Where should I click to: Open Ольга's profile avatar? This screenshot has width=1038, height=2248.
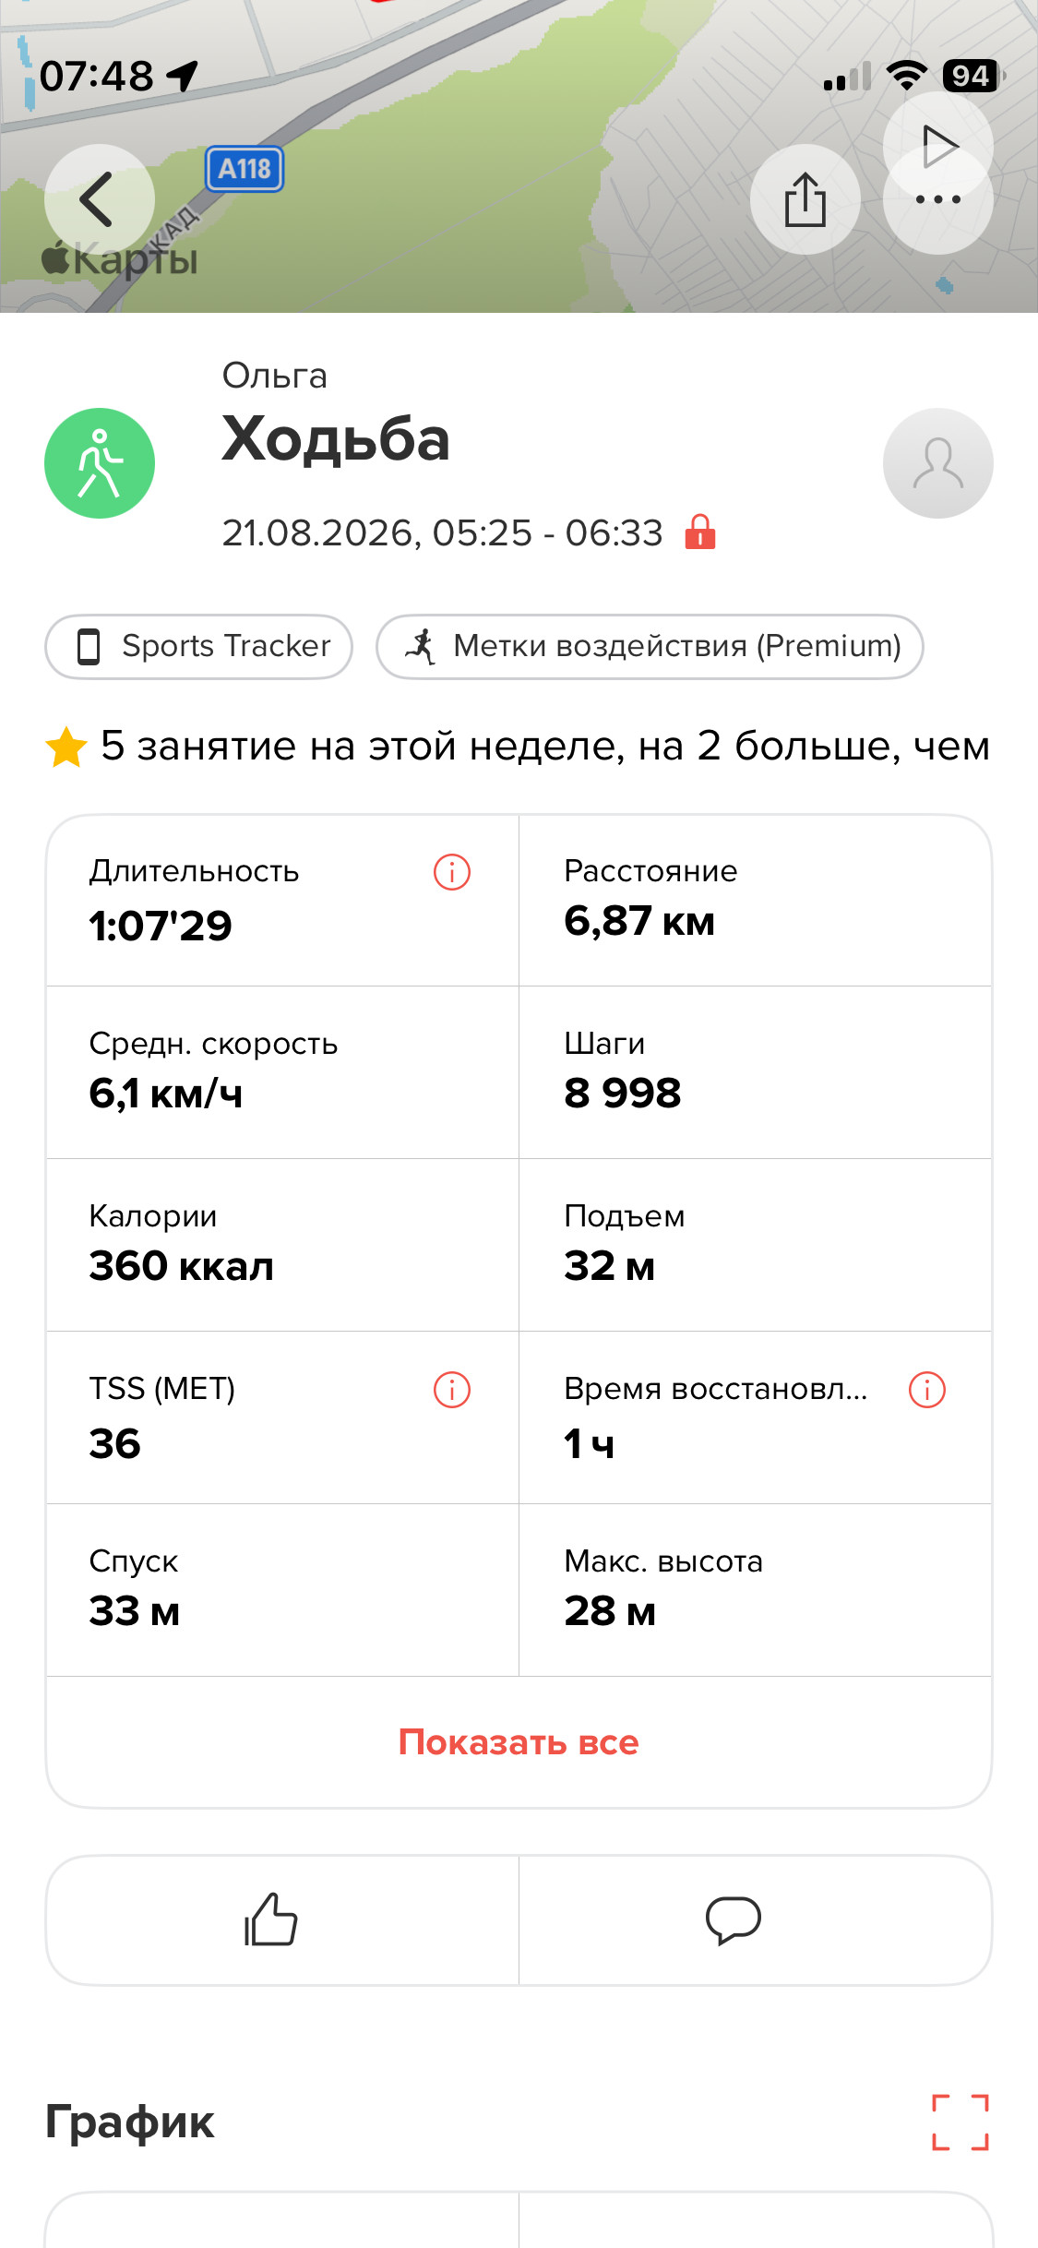(x=938, y=463)
